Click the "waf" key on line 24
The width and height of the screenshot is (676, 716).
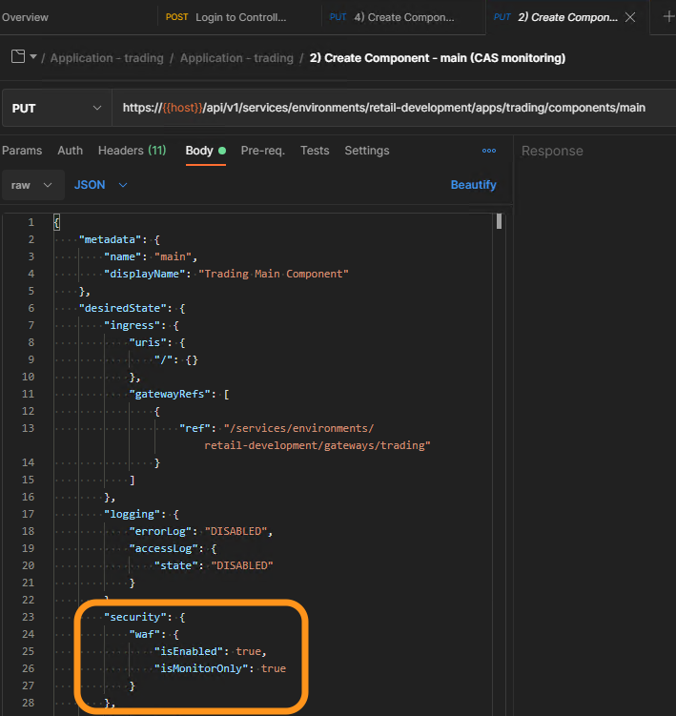click(148, 634)
